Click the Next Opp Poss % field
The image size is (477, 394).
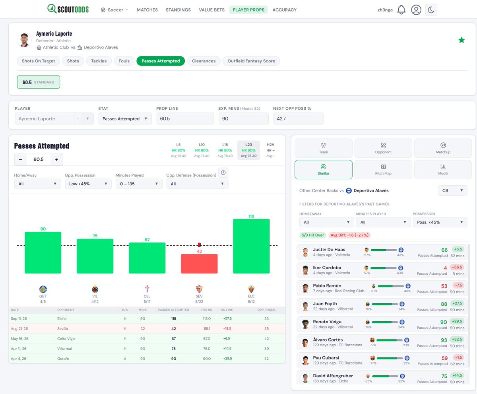[x=298, y=118]
